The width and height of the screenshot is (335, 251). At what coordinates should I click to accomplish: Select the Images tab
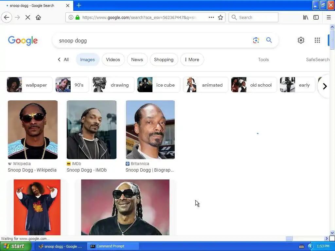pos(87,59)
